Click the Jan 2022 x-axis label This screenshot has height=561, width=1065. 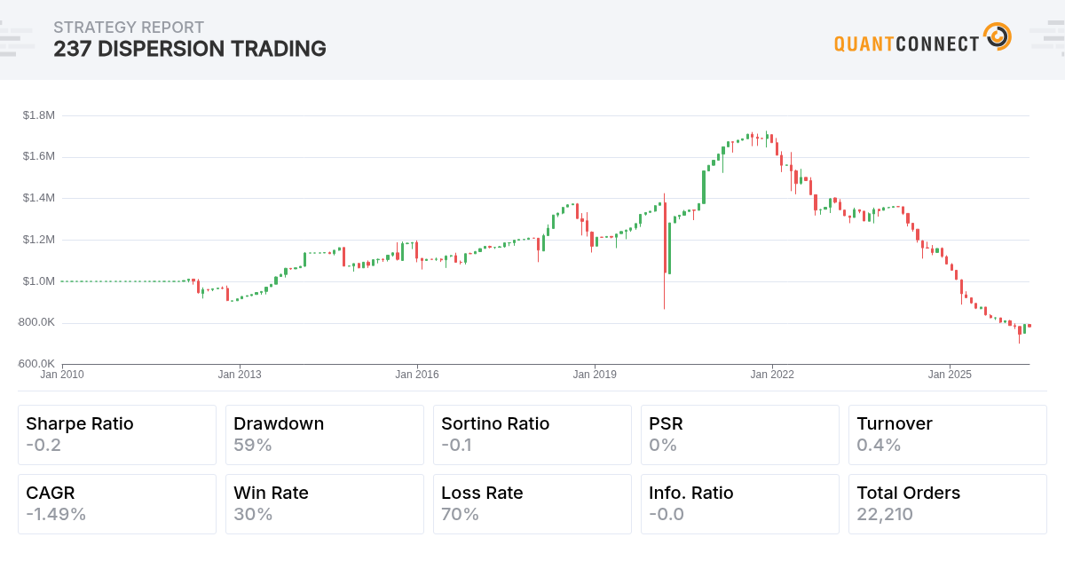coord(772,375)
